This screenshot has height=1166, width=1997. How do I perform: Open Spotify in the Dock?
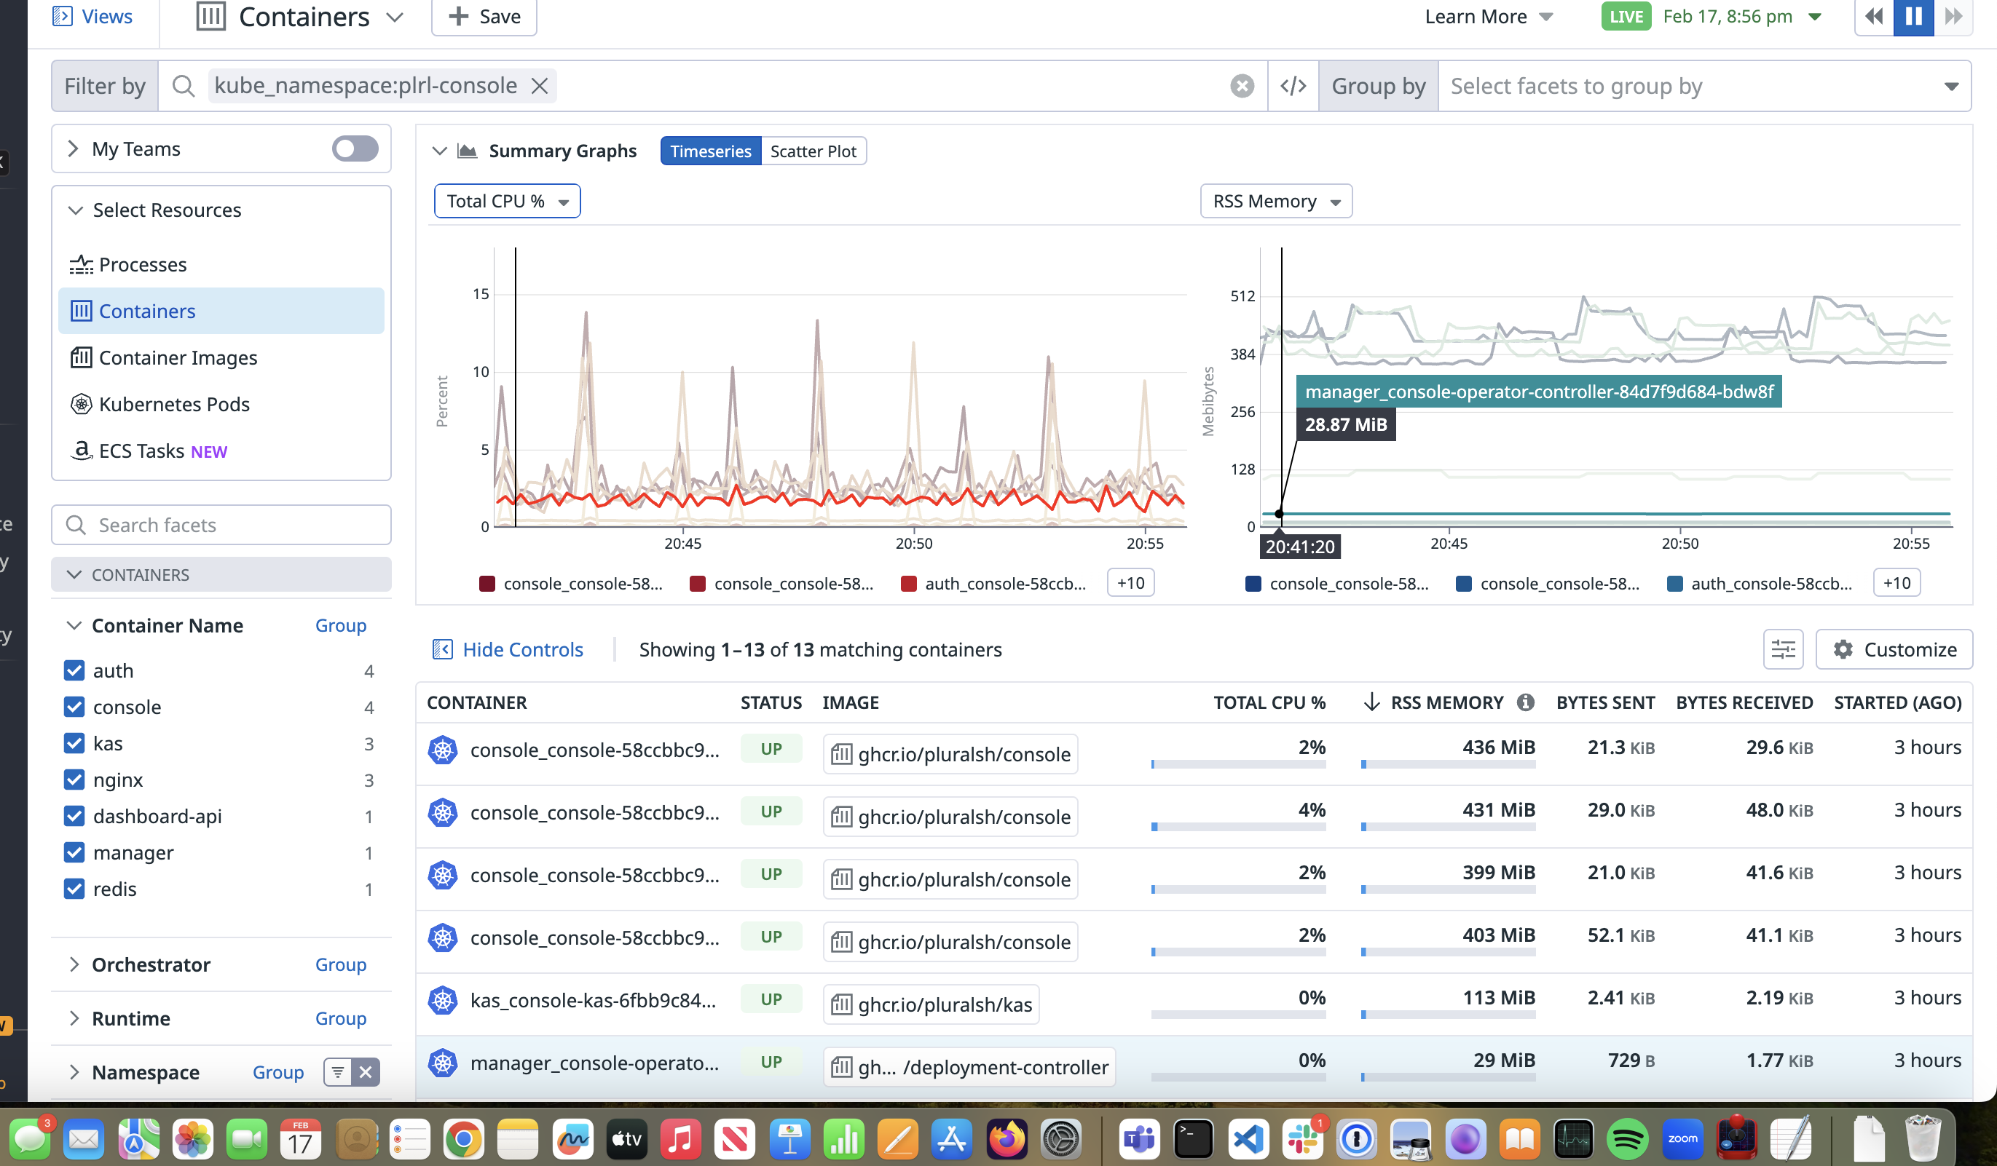(1627, 1139)
